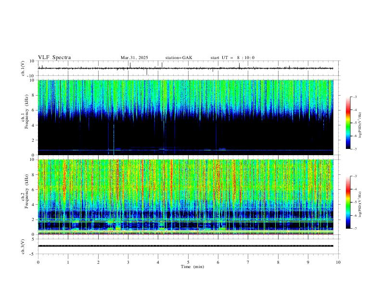Viewport: 381px width, 294px height.
Task: Click the ch.1 spectrogram color scale bar
Action: (348, 123)
